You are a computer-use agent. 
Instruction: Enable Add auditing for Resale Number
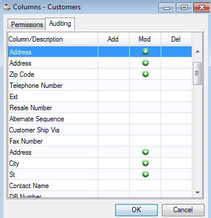click(x=113, y=108)
